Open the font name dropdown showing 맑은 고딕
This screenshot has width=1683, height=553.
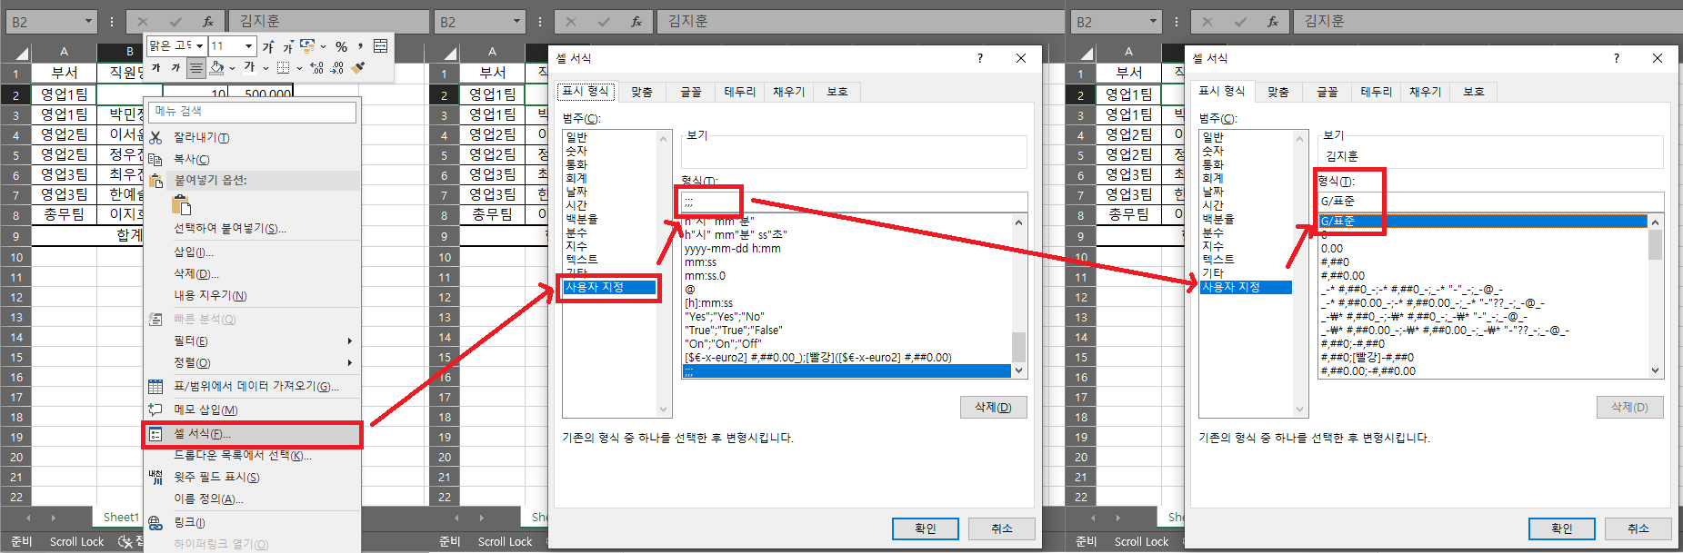[x=200, y=45]
